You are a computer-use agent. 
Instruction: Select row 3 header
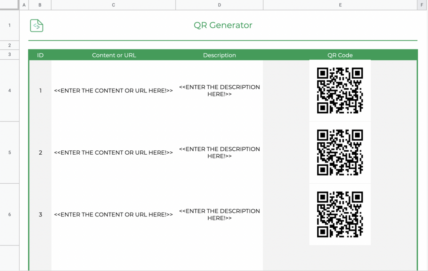tap(9, 55)
